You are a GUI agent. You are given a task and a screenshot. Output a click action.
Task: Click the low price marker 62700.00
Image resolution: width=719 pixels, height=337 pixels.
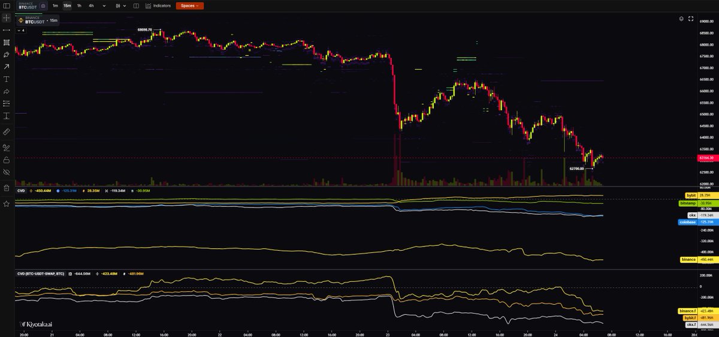[x=577, y=168]
